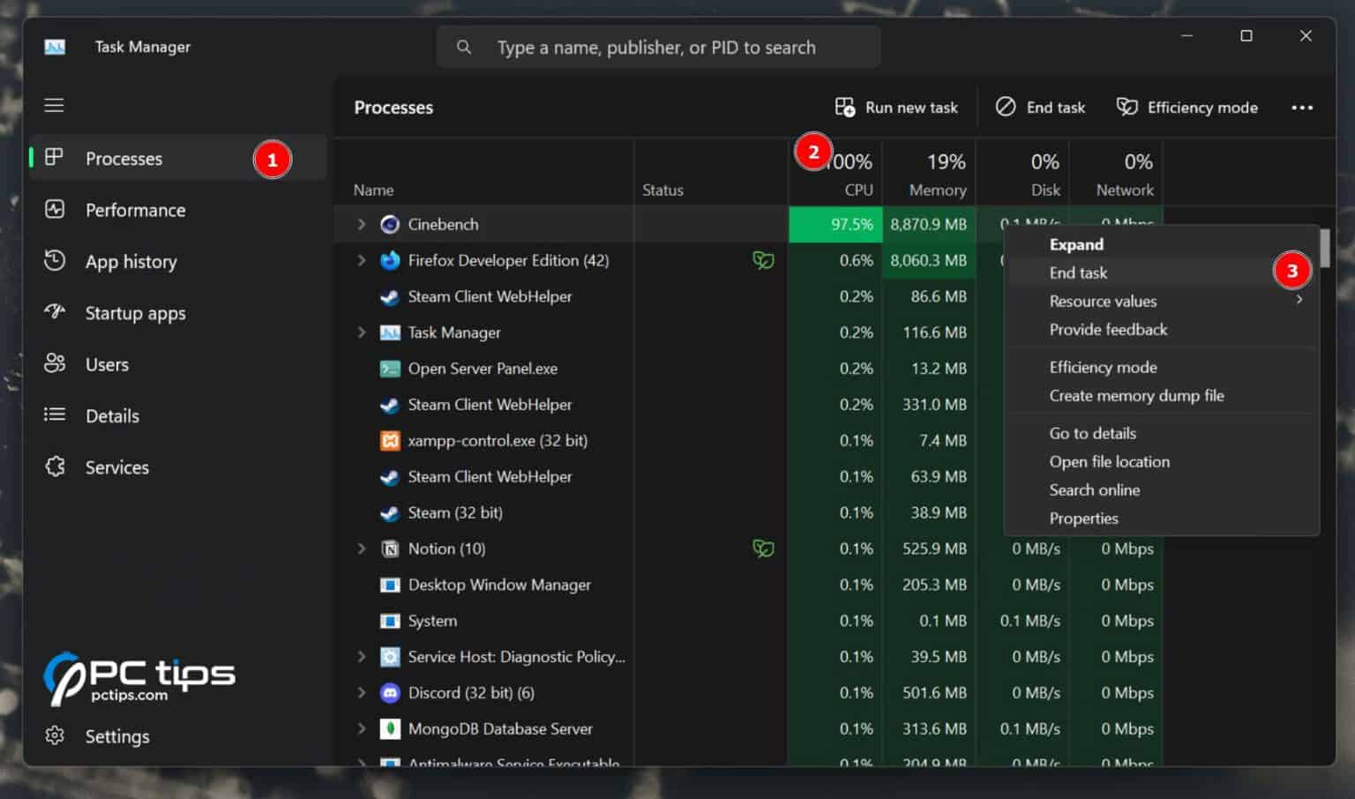Click the Efficiency mode toolbar button
The height and width of the screenshot is (799, 1355).
tap(1187, 107)
